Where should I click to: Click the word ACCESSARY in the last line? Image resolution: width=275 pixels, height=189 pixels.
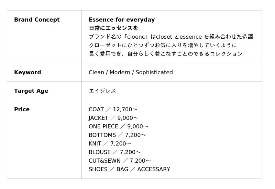tap(153, 169)
